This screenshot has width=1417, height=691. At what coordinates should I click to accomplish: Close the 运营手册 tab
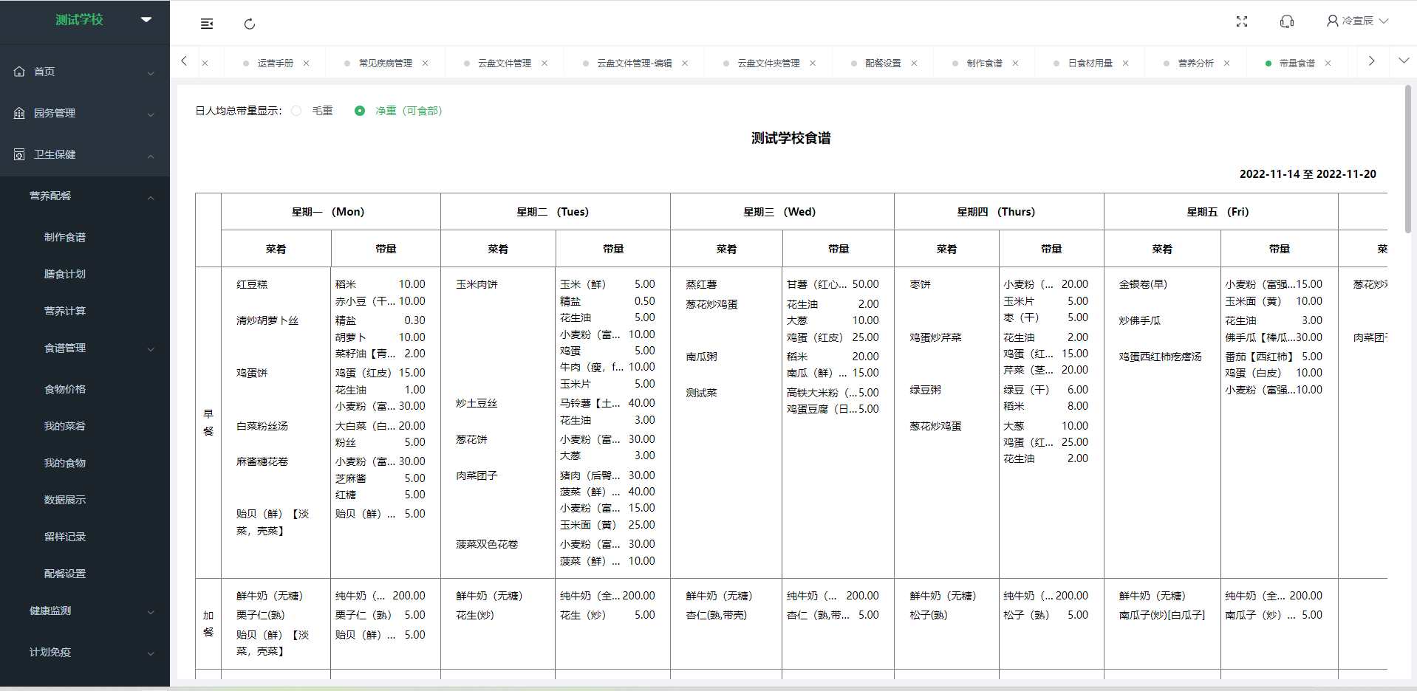tap(306, 63)
